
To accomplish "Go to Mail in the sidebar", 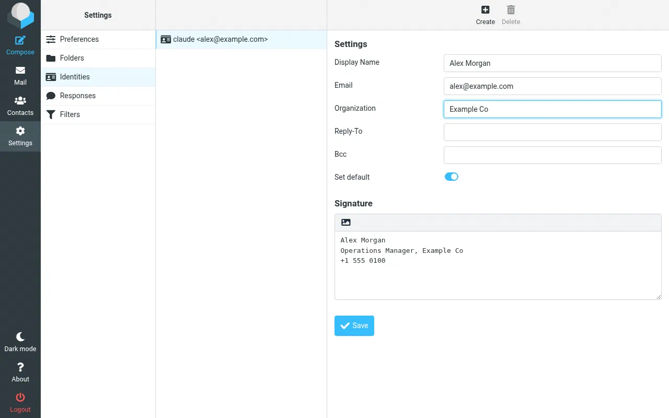I will (20, 76).
